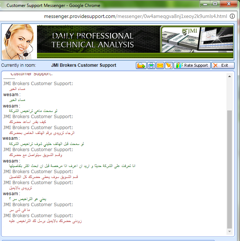Click the chat scrollbar up arrow
Viewport: 240px width, 241px height.
coord(230,76)
